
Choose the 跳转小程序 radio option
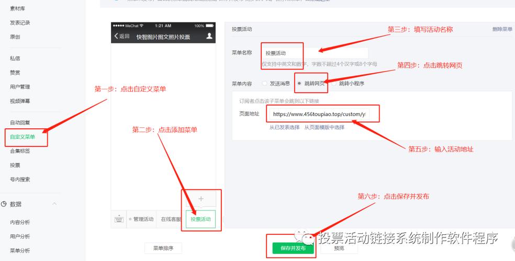333,84
